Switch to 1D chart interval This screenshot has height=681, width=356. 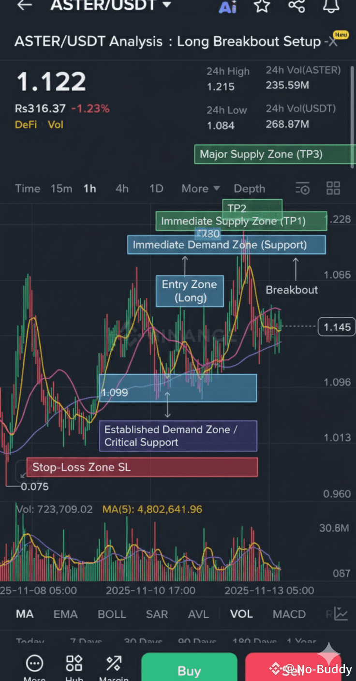[156, 189]
